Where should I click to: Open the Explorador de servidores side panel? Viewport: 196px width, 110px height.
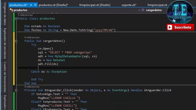[x=5, y=43]
